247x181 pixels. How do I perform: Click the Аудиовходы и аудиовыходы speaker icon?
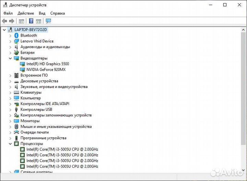click(16, 47)
